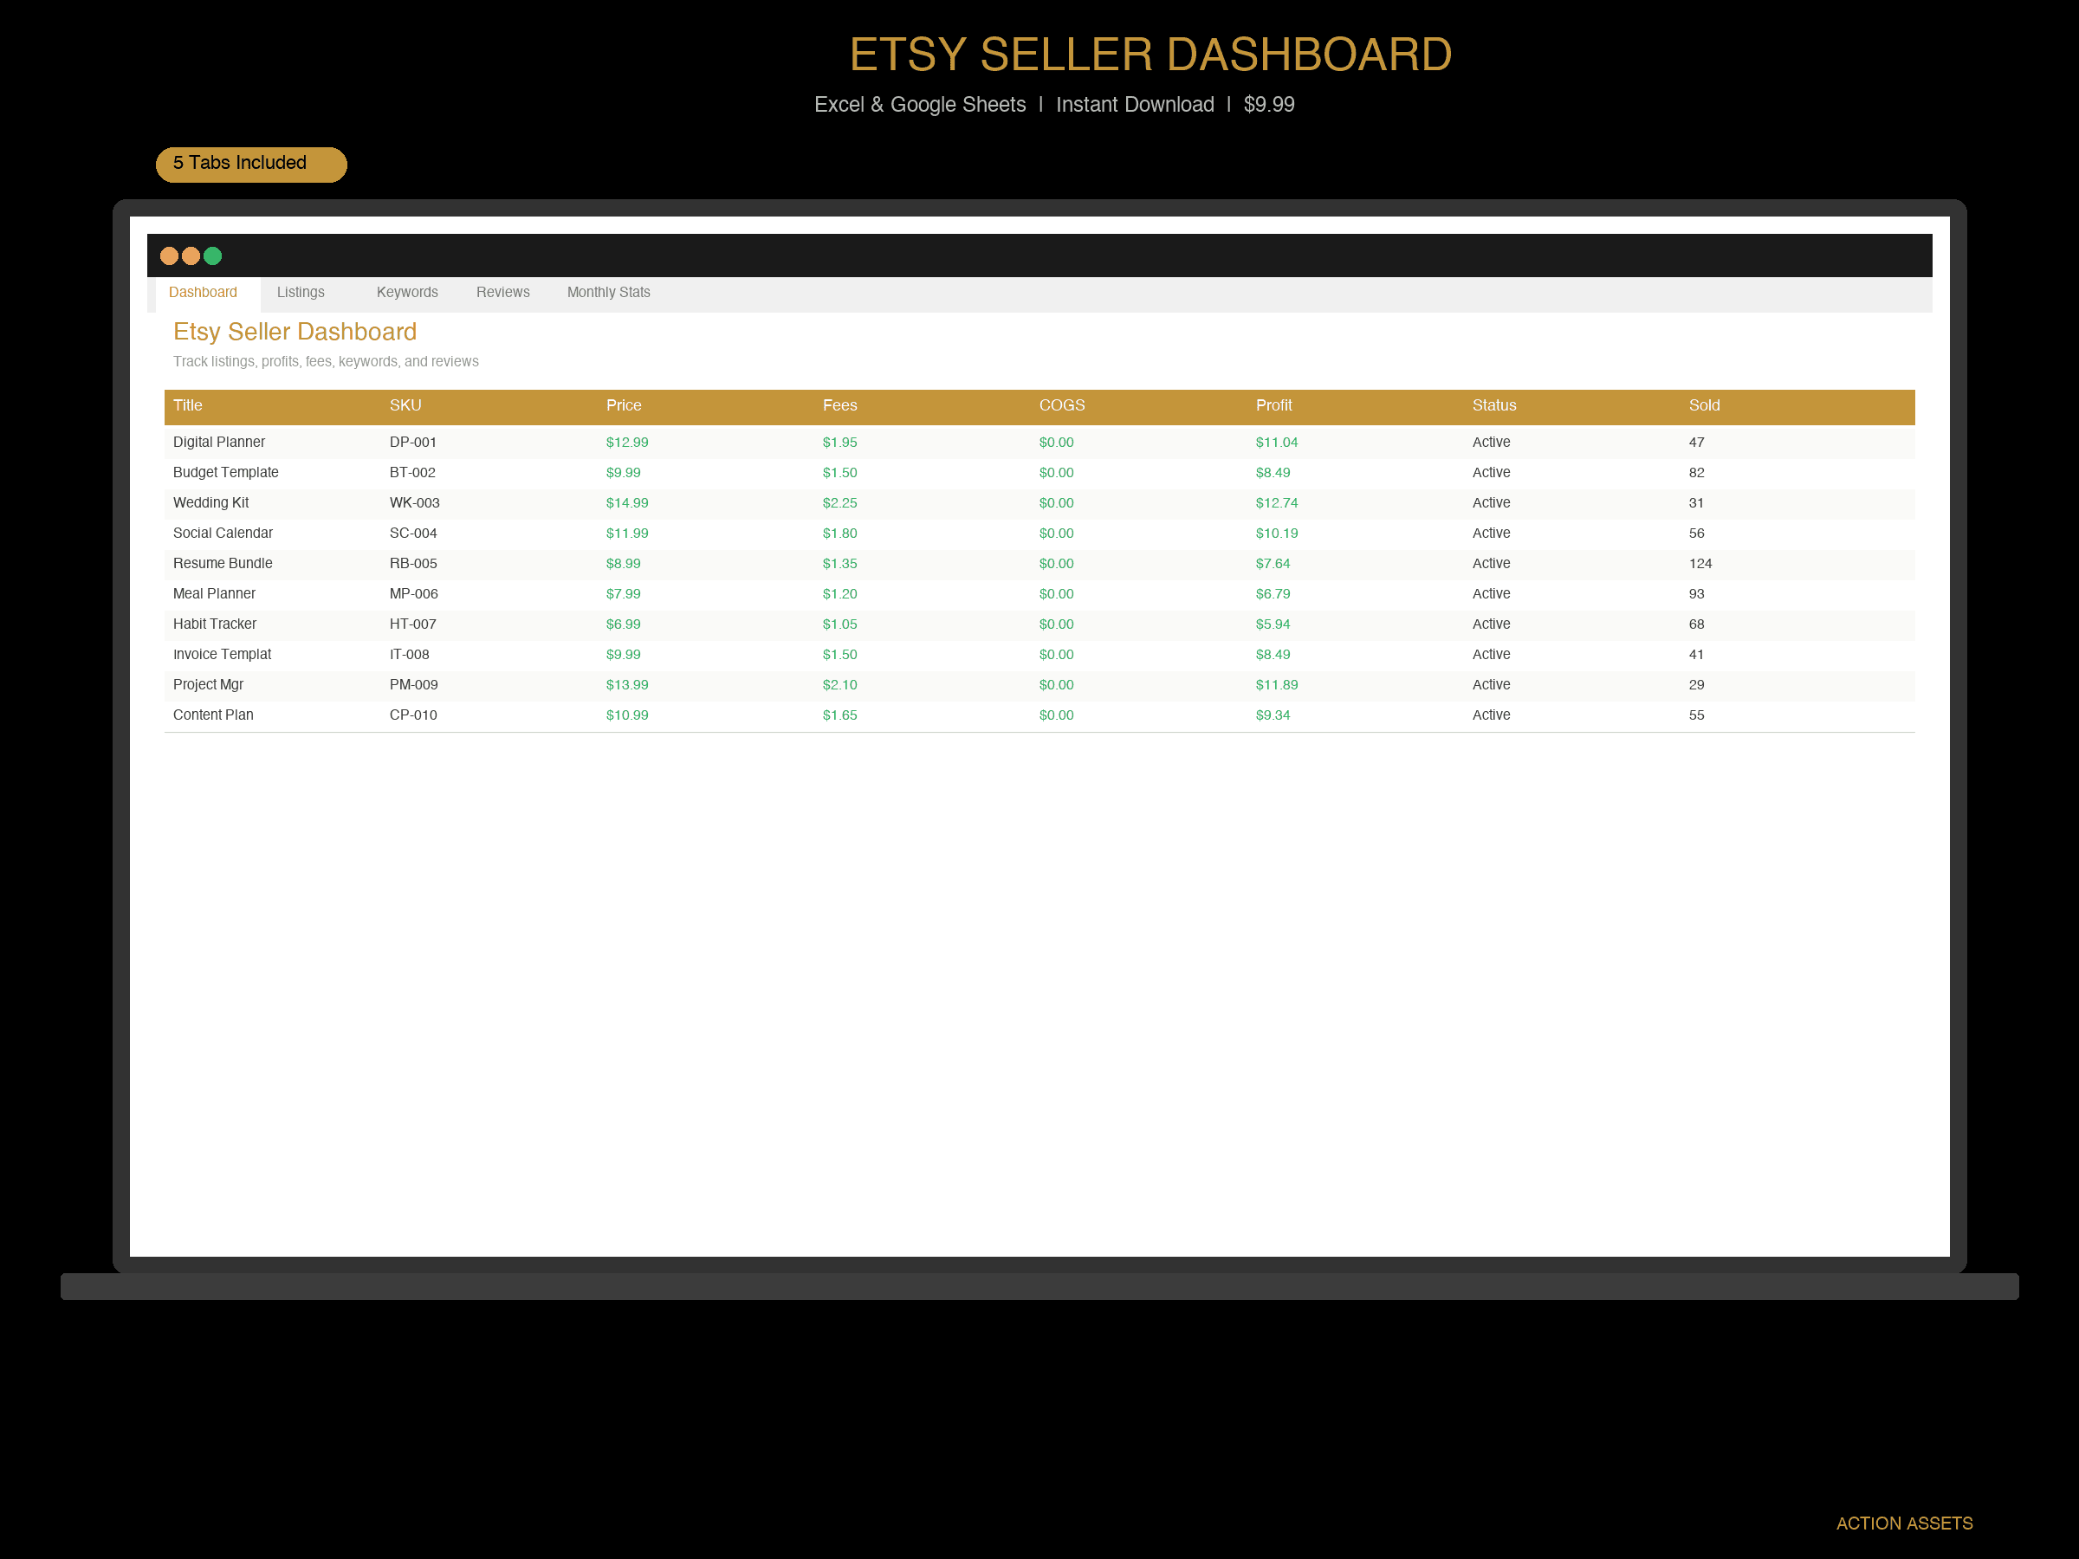
Task: Click the 5 Tabs Included badge
Action: click(x=251, y=165)
